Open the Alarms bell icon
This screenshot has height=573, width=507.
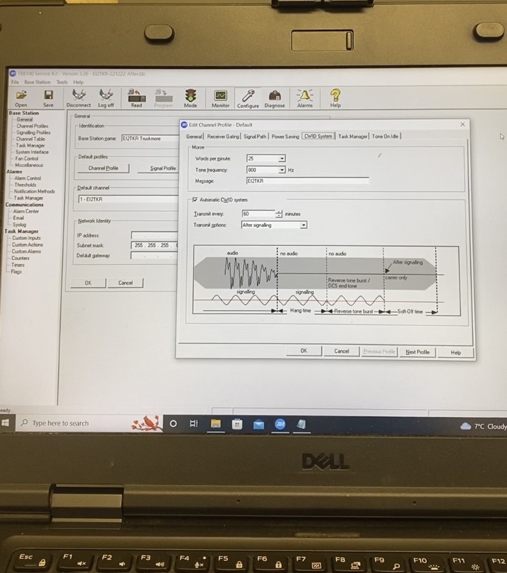(x=305, y=97)
